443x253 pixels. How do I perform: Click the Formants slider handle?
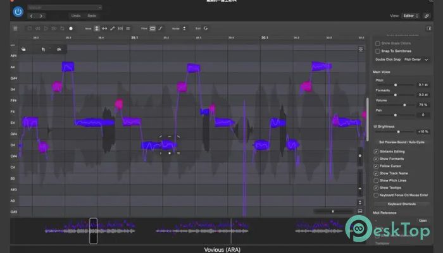coord(396,95)
